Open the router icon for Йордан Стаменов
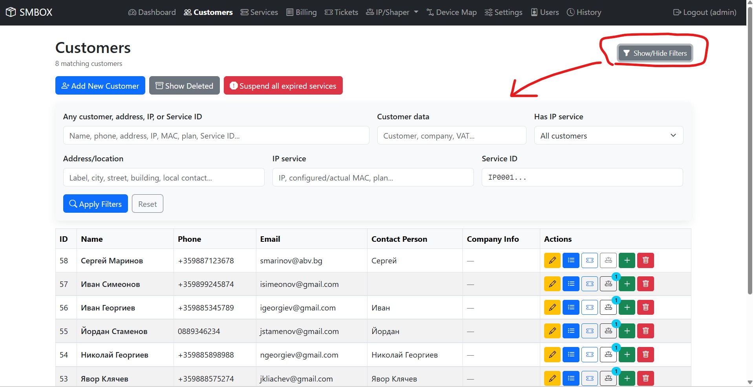 pos(608,331)
